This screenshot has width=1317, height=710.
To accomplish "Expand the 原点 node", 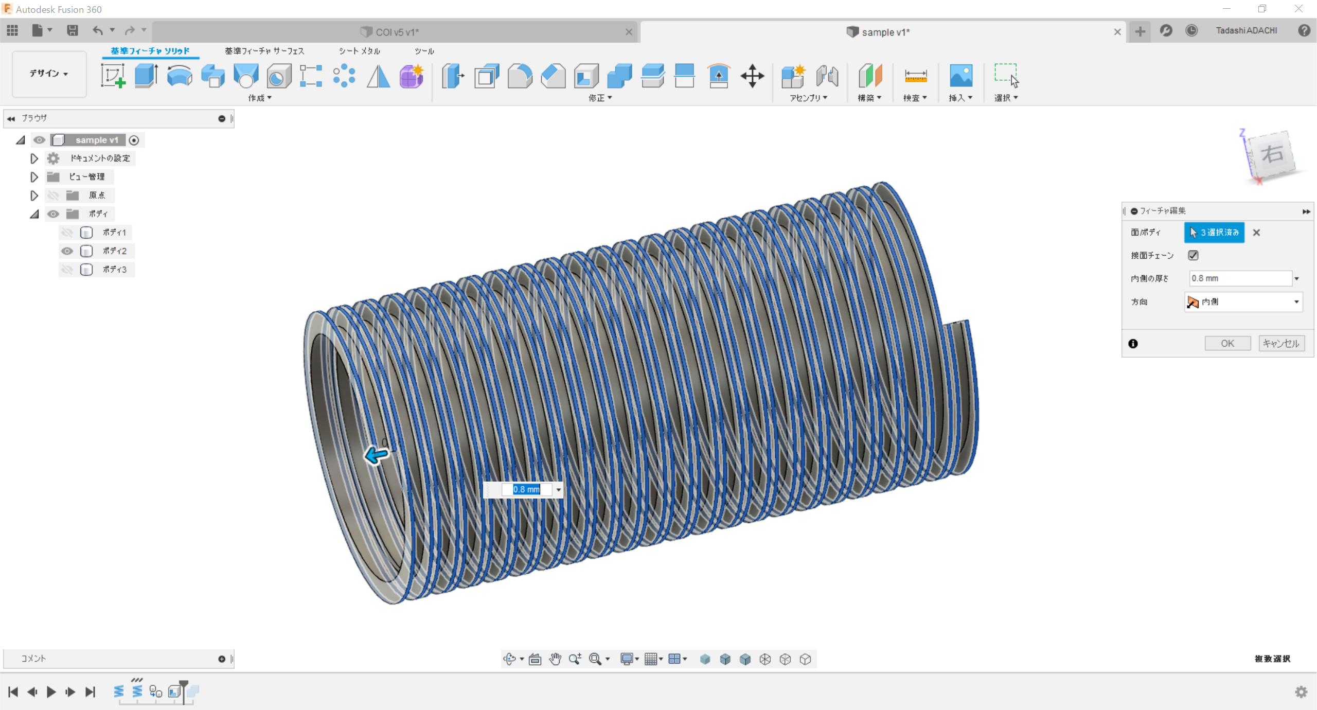I will [x=34, y=196].
